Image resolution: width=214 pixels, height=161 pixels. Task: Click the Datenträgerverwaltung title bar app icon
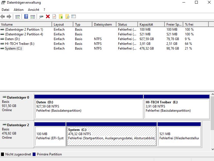[x=3, y=3]
